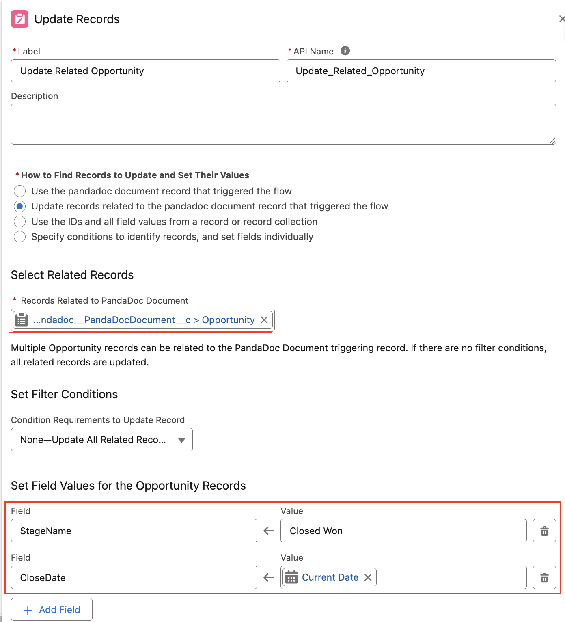Edit the API Name input field
Viewport: 565px width, 622px height.
pos(421,71)
